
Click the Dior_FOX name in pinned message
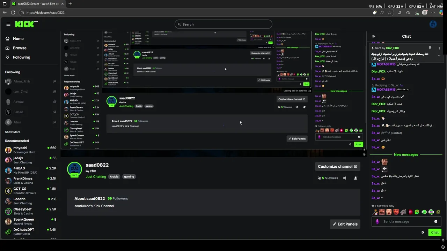point(393,48)
